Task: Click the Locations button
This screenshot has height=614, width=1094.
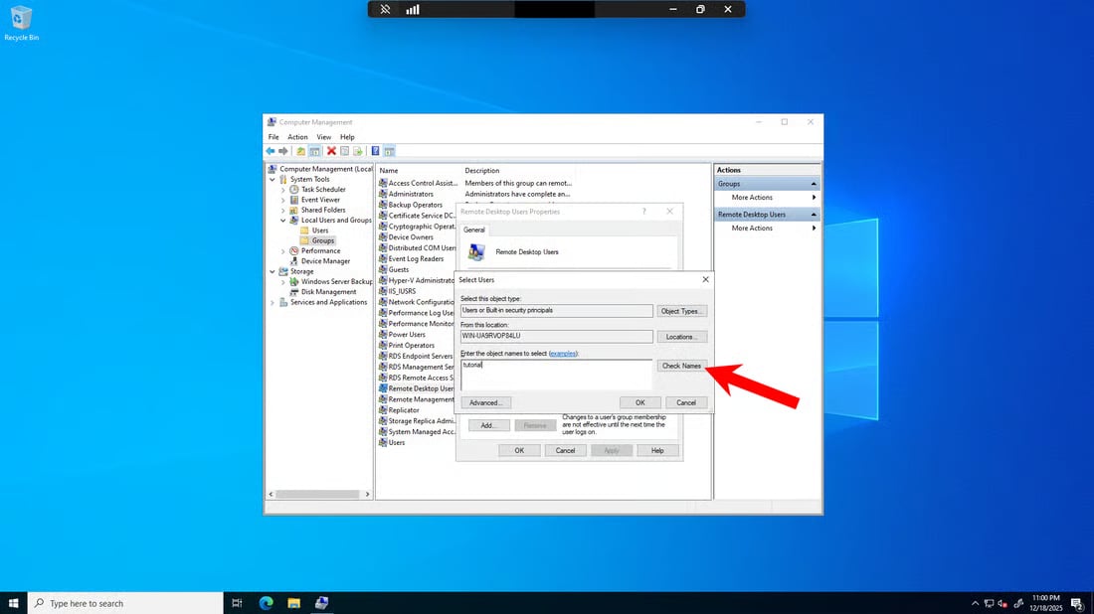Action: click(681, 338)
